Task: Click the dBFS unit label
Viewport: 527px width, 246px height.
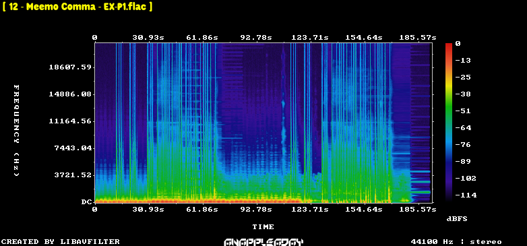Action: tap(457, 219)
